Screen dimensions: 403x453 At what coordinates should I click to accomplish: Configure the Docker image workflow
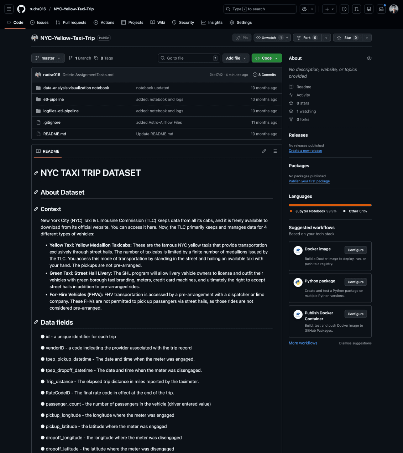pos(355,250)
